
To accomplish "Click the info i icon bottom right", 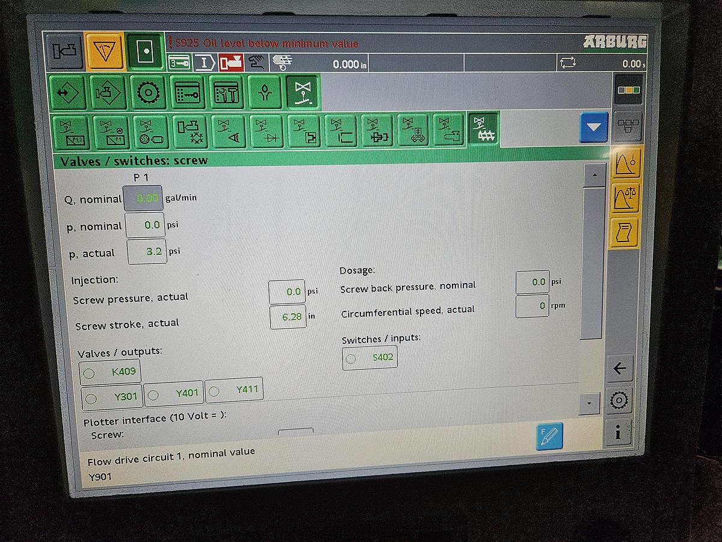I will click(619, 433).
